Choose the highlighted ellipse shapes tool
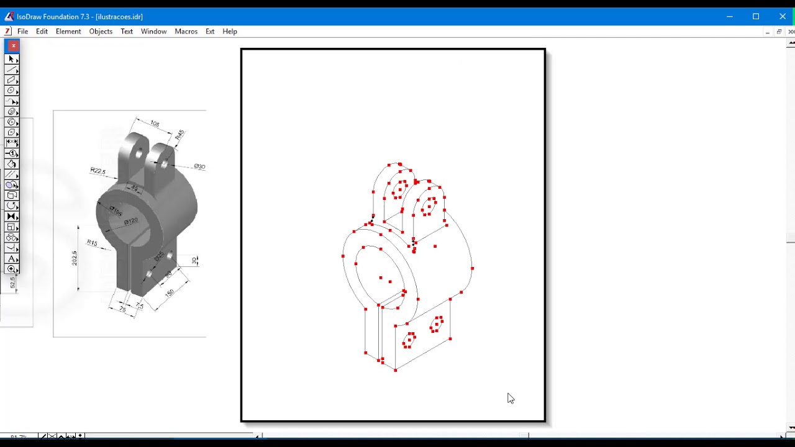 [12, 185]
